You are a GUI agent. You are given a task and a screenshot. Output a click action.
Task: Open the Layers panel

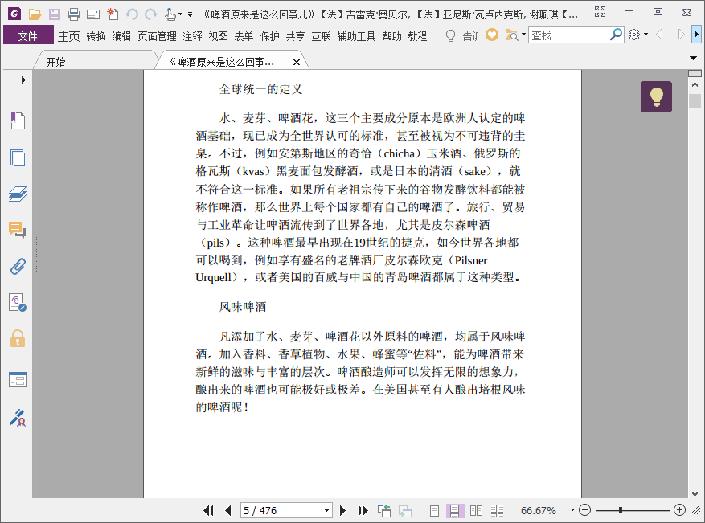tap(18, 194)
